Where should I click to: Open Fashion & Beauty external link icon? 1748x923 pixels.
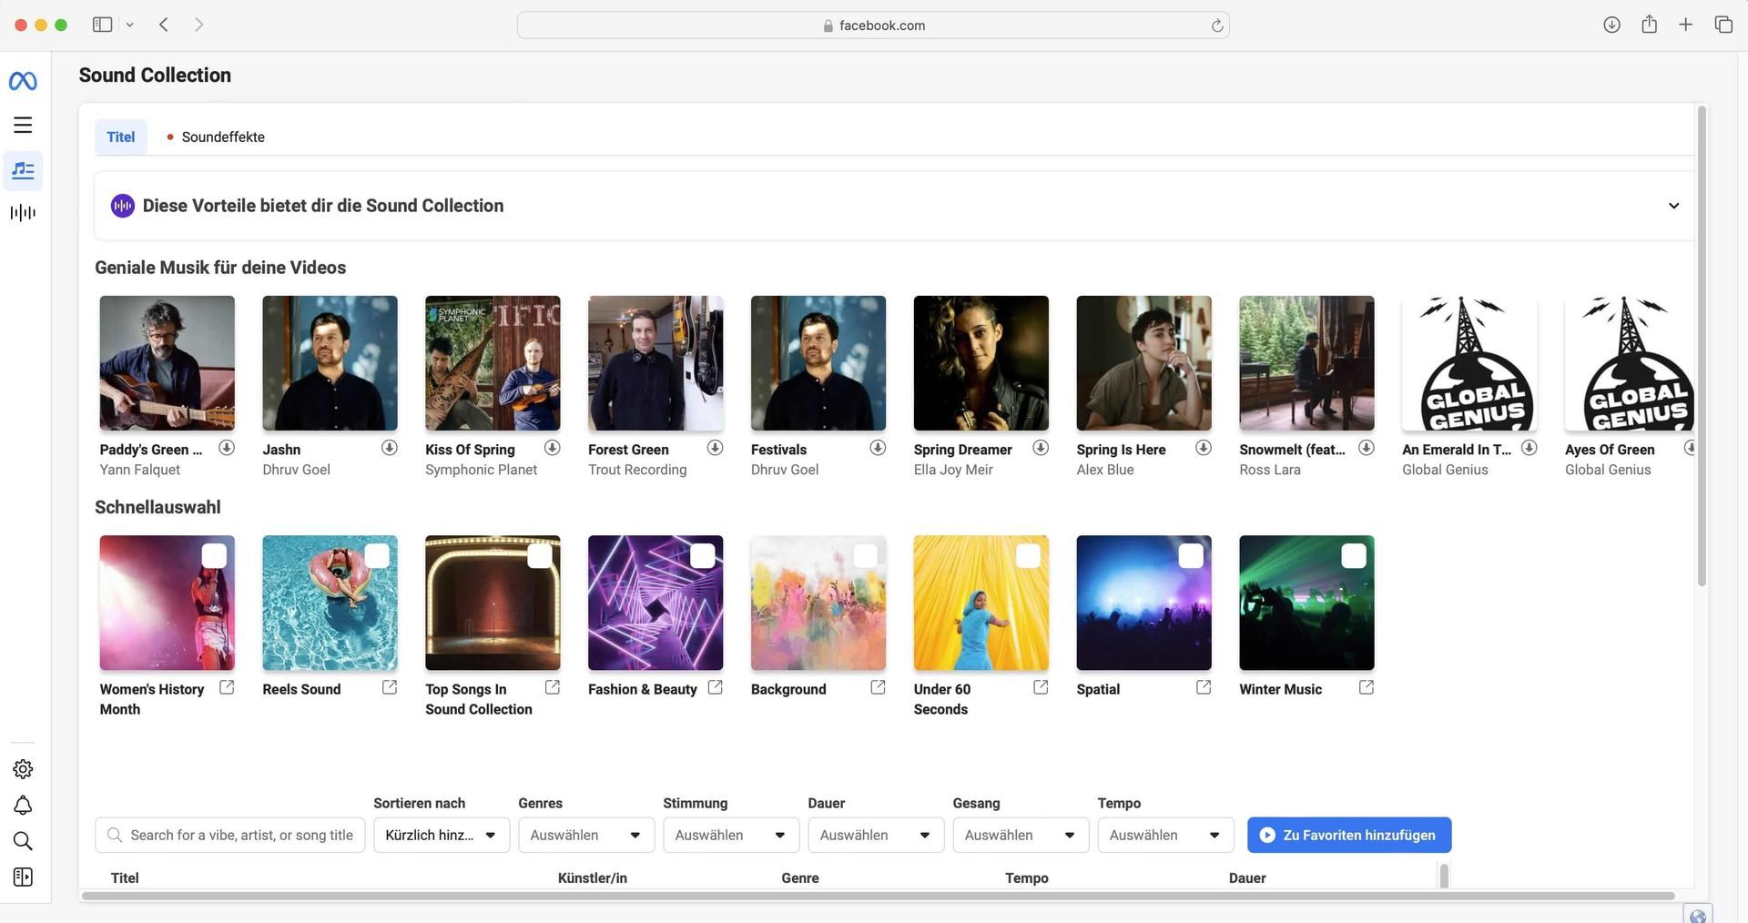716,687
